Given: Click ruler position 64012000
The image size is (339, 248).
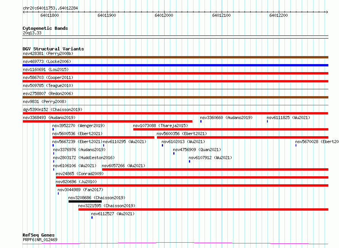Looking at the screenshot, I should click(x=164, y=15).
